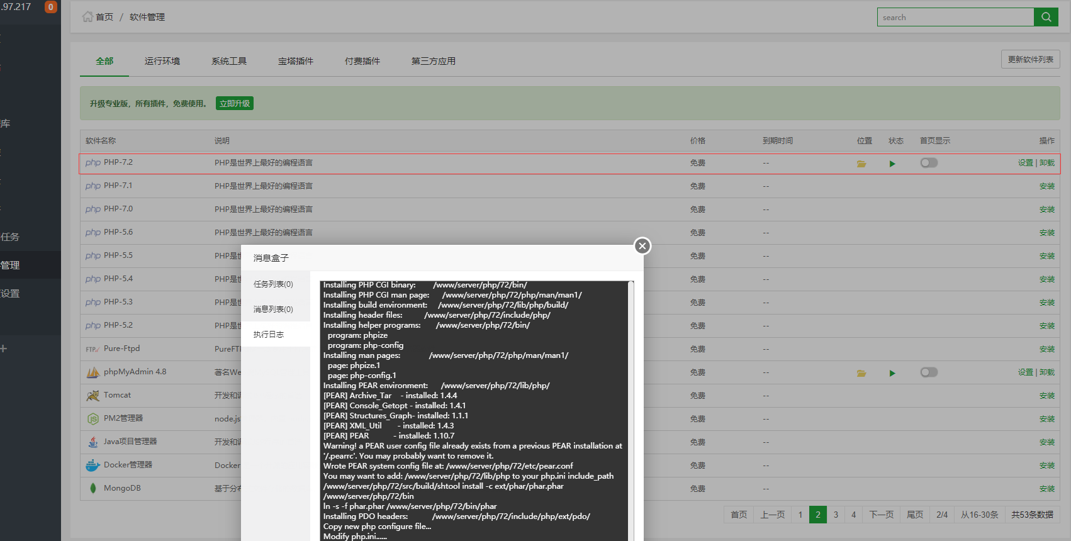This screenshot has width=1071, height=541.
Task: Toggle PHP-7.2 homepage display switch
Action: point(929,163)
